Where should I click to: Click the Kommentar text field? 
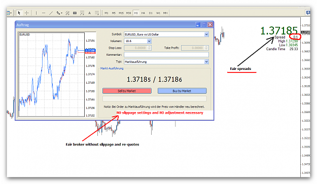(166, 55)
